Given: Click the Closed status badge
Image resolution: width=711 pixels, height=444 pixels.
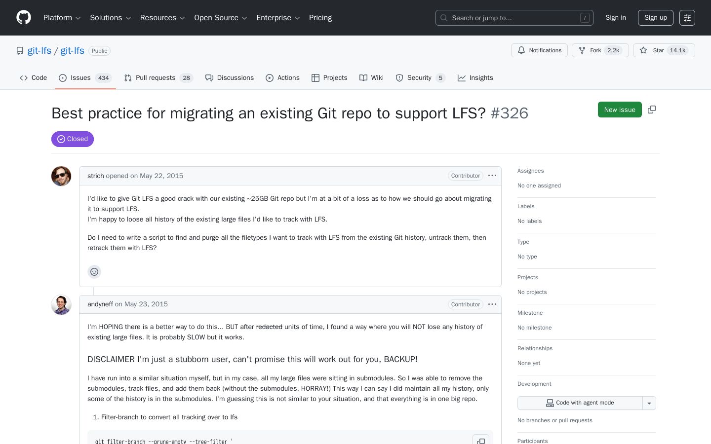Looking at the screenshot, I should [x=73, y=139].
